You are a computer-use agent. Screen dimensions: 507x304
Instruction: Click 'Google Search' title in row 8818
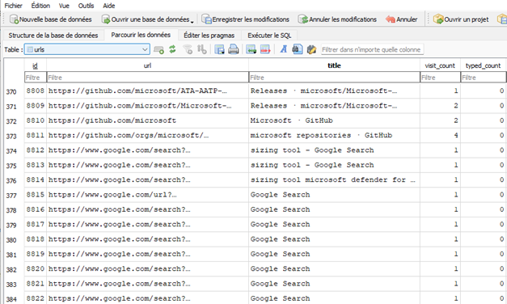pos(334,239)
